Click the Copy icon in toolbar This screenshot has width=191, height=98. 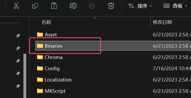tap(35, 6)
